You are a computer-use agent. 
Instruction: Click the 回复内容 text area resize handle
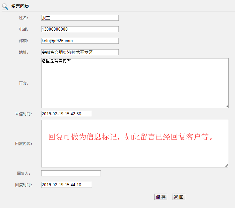pyautogui.click(x=226, y=166)
